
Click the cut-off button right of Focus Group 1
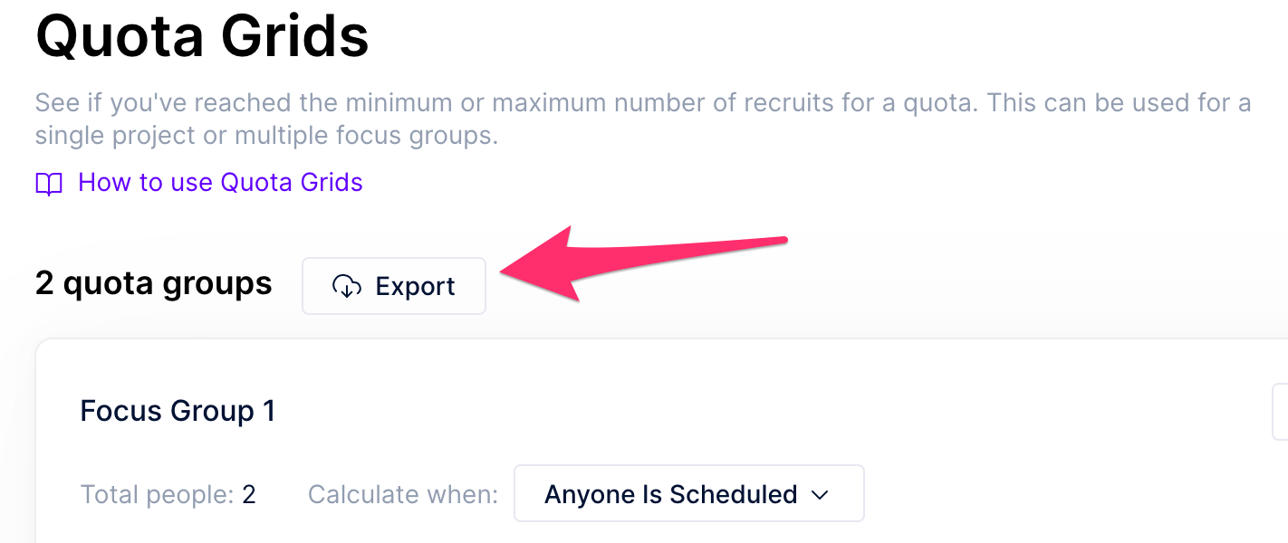coord(1280,412)
